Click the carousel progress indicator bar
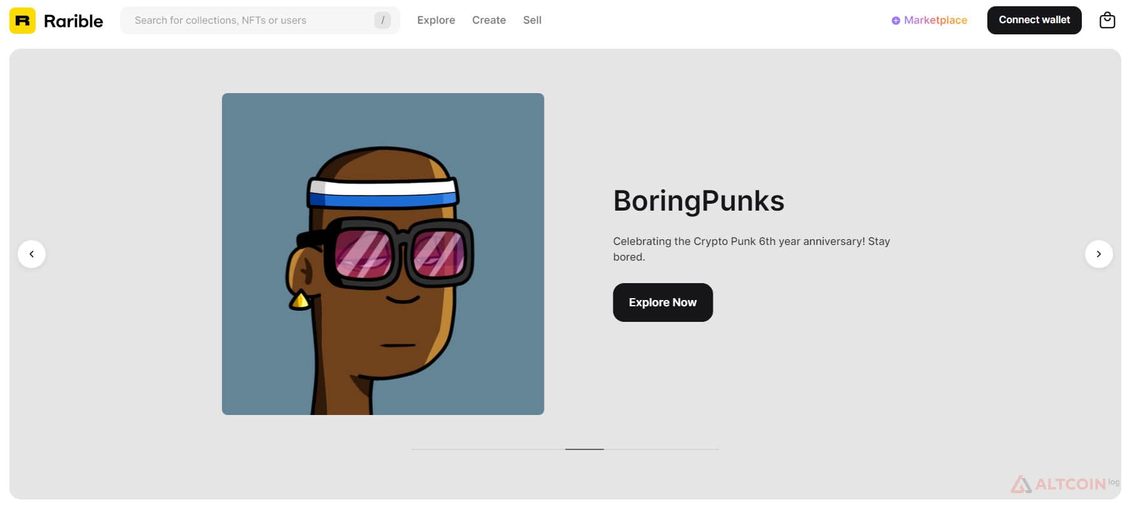 tap(565, 449)
